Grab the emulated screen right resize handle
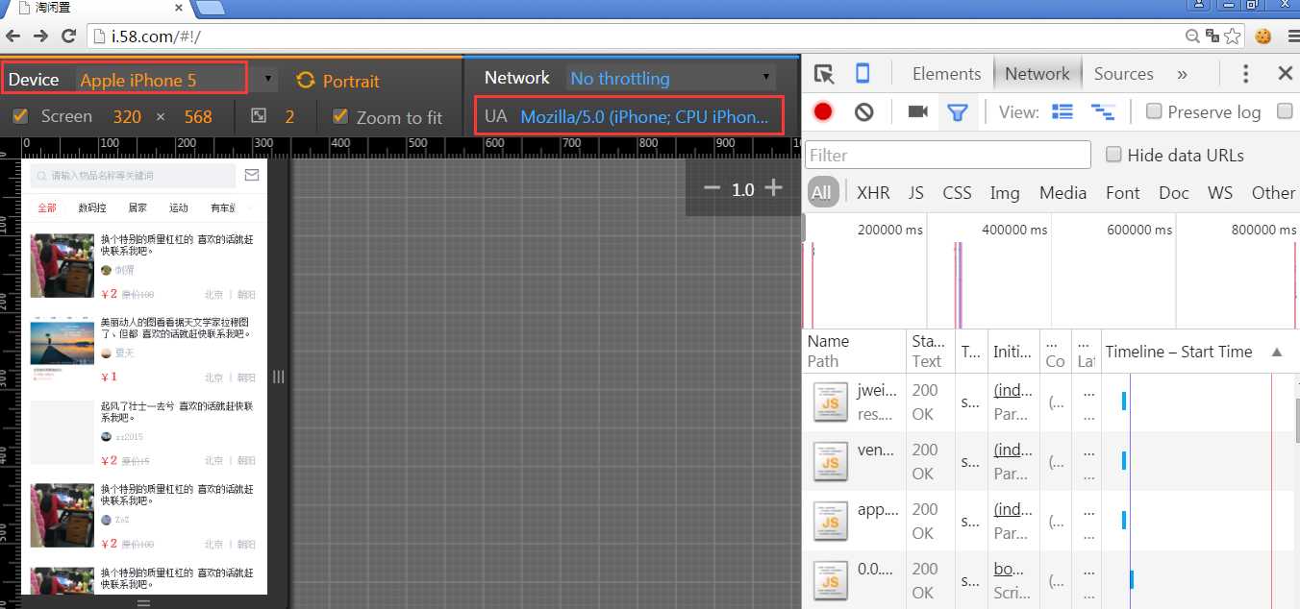Screen dimensions: 1300x609 click(278, 377)
